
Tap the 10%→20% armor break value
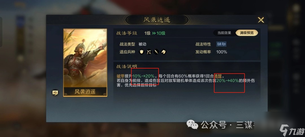pos(143,76)
